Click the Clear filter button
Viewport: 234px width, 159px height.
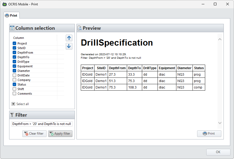[34, 134]
